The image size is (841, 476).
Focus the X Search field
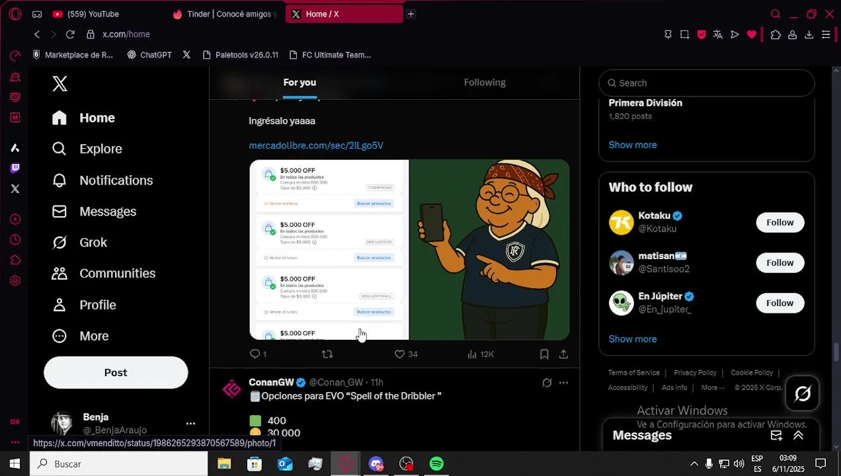pos(707,83)
